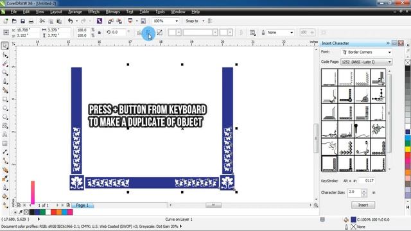Click the Print toolbar icon
The width and height of the screenshot is (411, 231).
[x=31, y=21]
